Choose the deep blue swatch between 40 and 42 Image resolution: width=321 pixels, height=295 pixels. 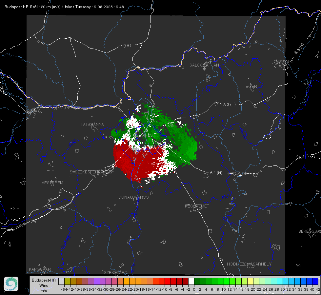coord(315,281)
